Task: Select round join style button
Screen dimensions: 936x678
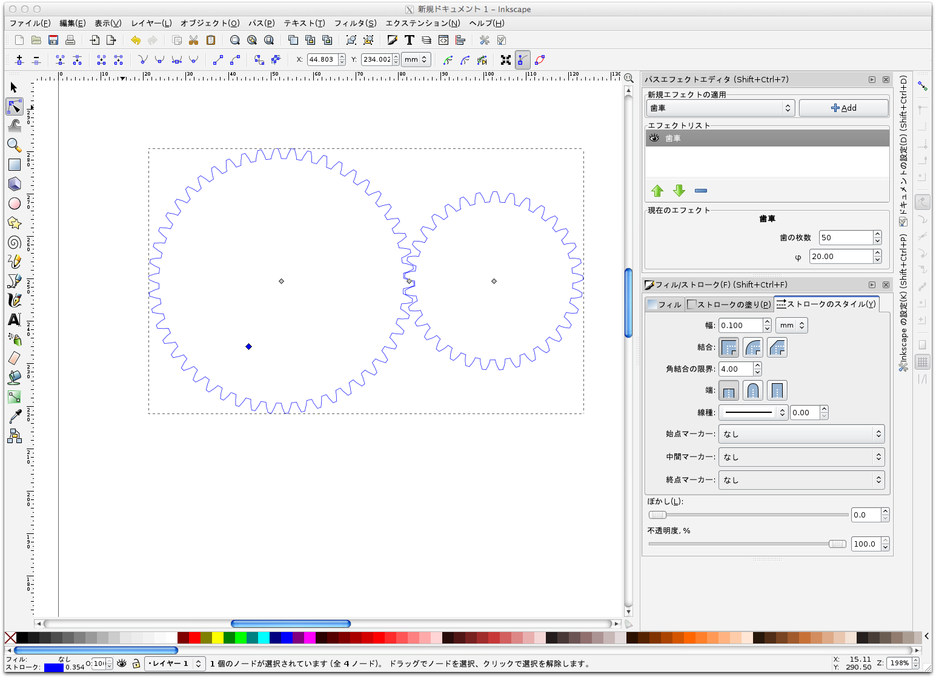Action: (x=753, y=347)
